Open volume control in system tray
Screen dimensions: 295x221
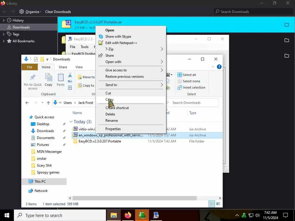coord(257,215)
